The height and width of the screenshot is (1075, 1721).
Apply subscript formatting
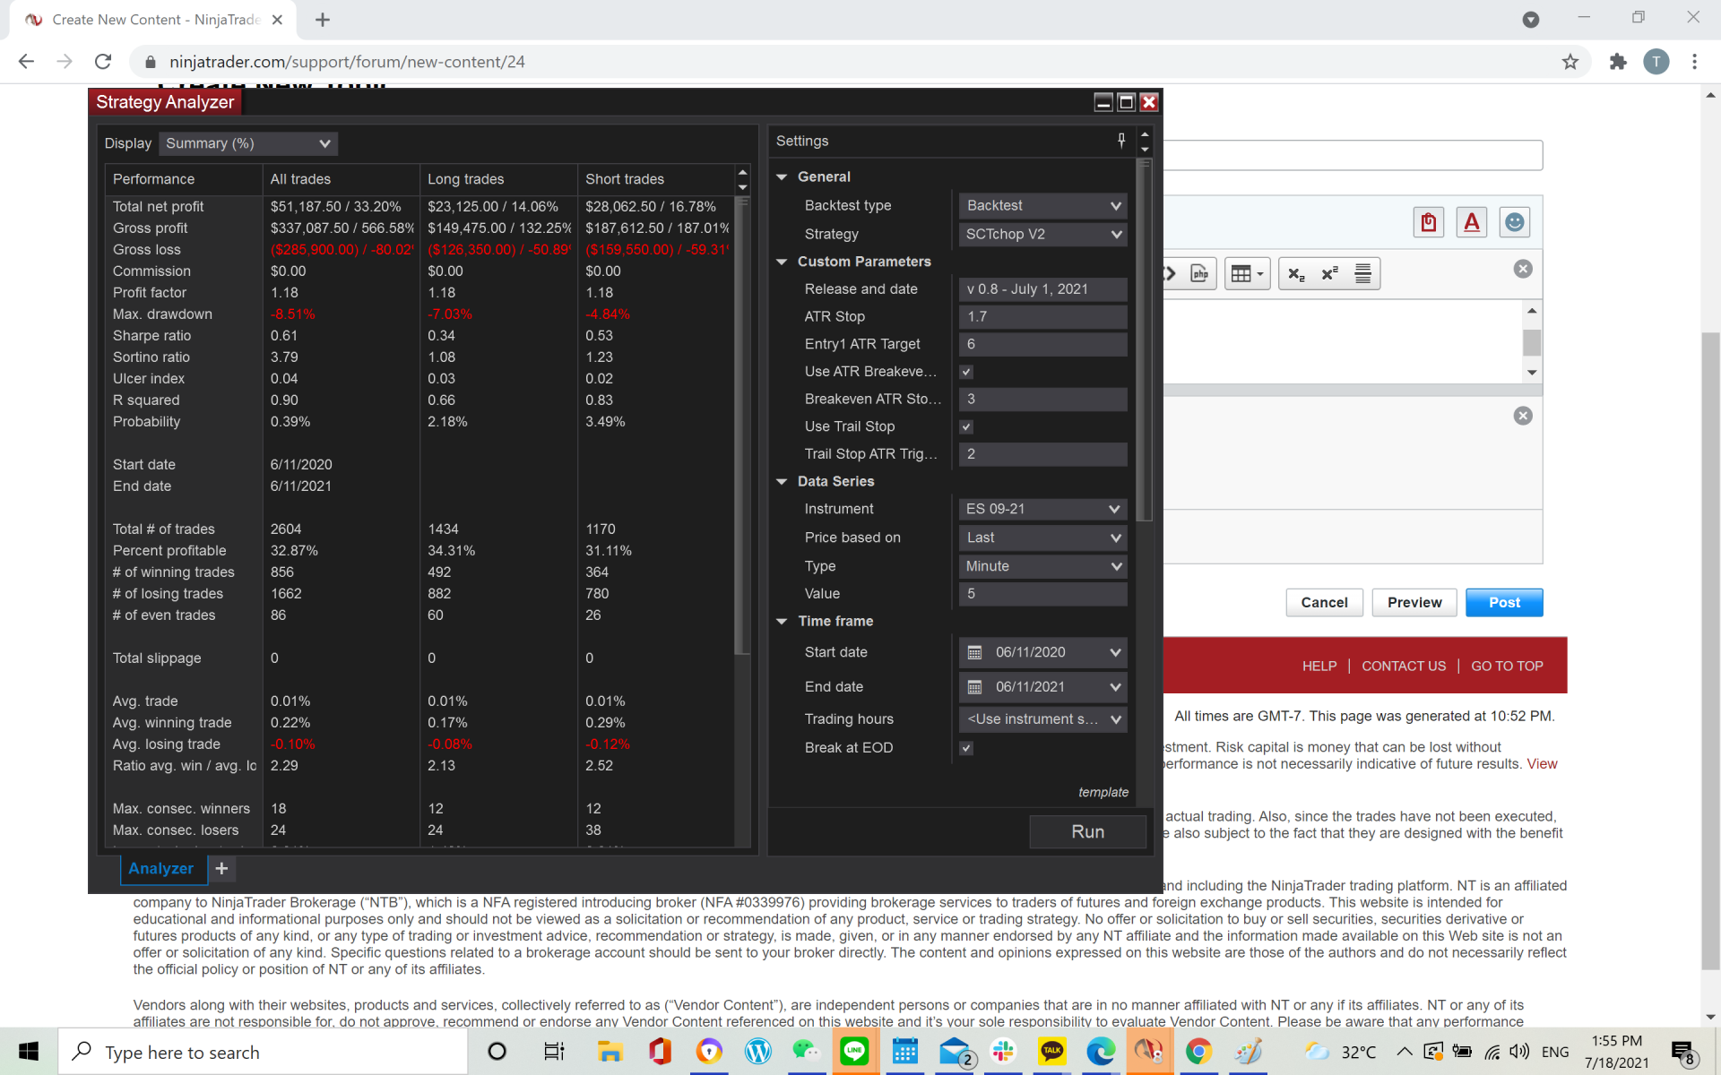coord(1296,273)
